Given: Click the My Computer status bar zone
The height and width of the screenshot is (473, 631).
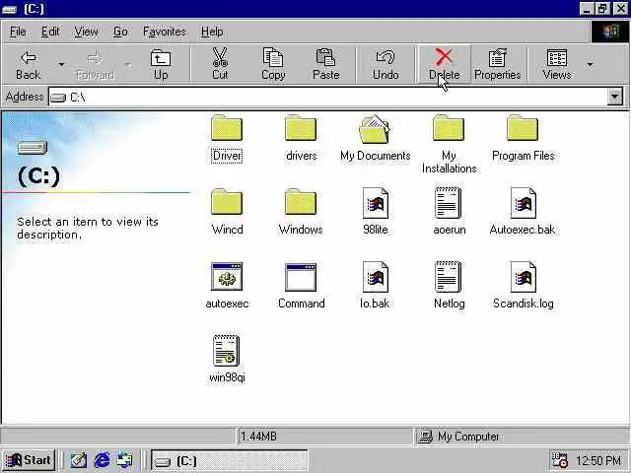Looking at the screenshot, I should coord(521,437).
